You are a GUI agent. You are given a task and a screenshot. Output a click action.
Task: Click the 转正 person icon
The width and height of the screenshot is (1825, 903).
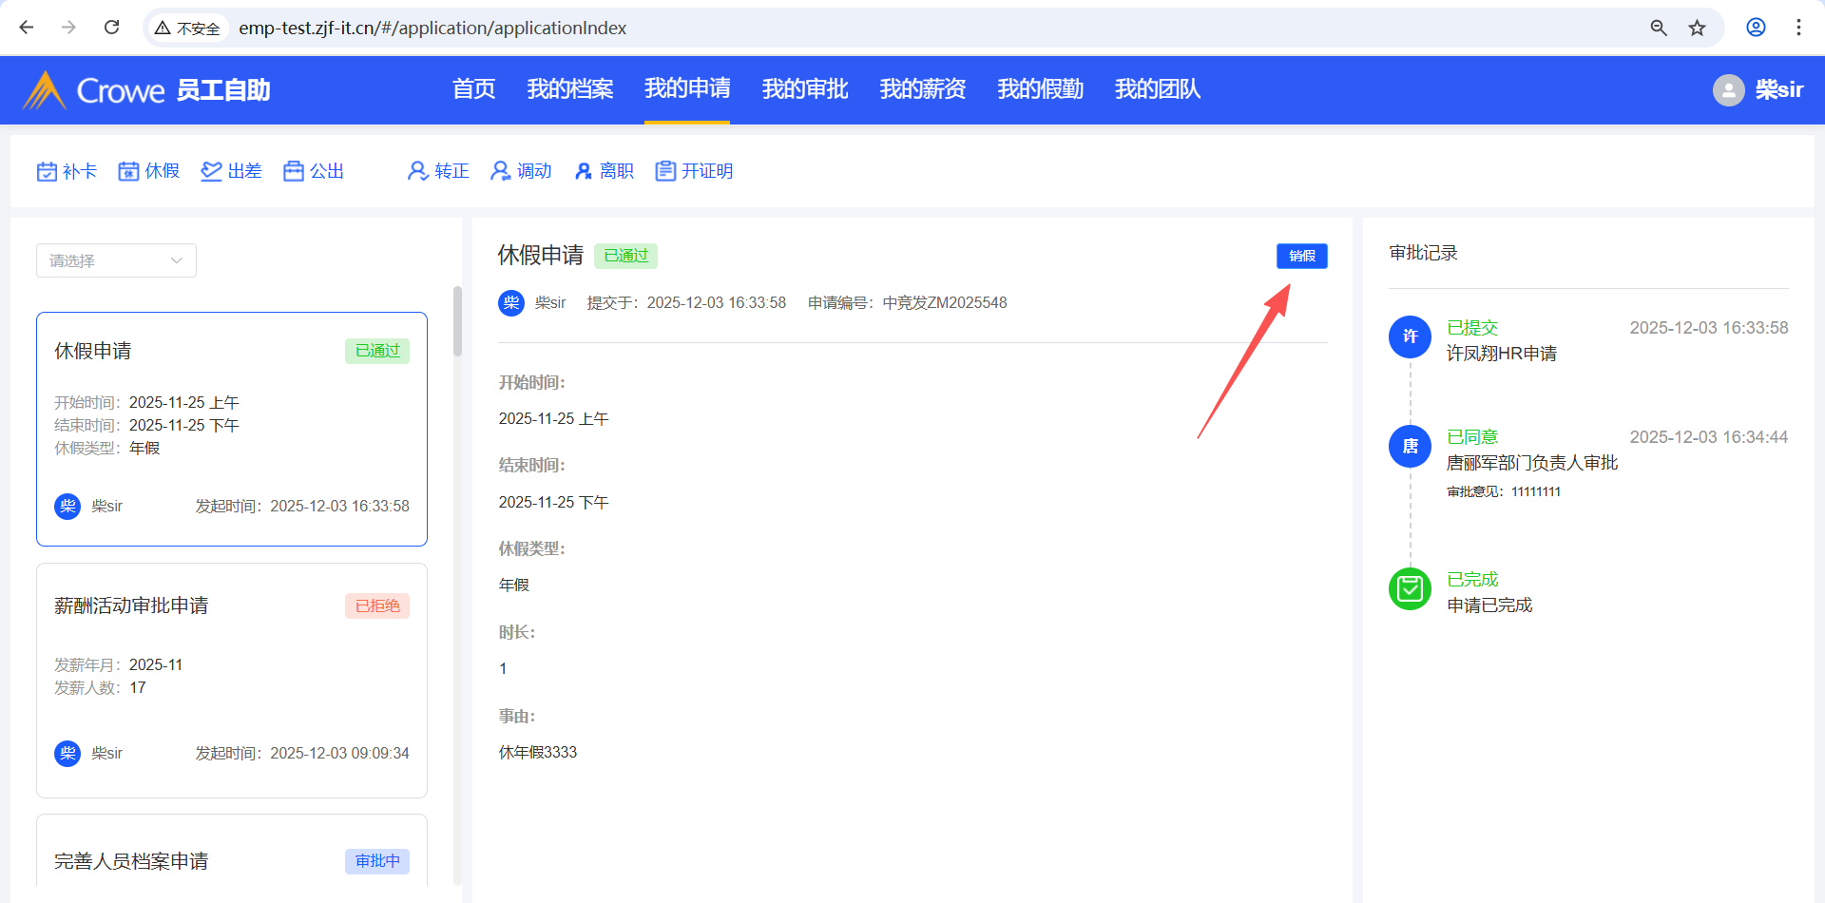click(417, 171)
